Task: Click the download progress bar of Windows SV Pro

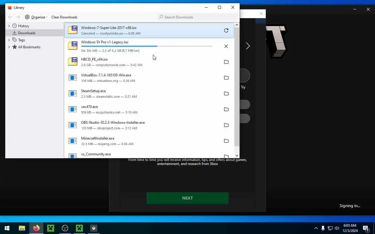Action: pyautogui.click(x=147, y=46)
